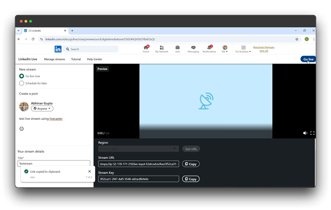Dismiss the Link copied notification

point(90,171)
